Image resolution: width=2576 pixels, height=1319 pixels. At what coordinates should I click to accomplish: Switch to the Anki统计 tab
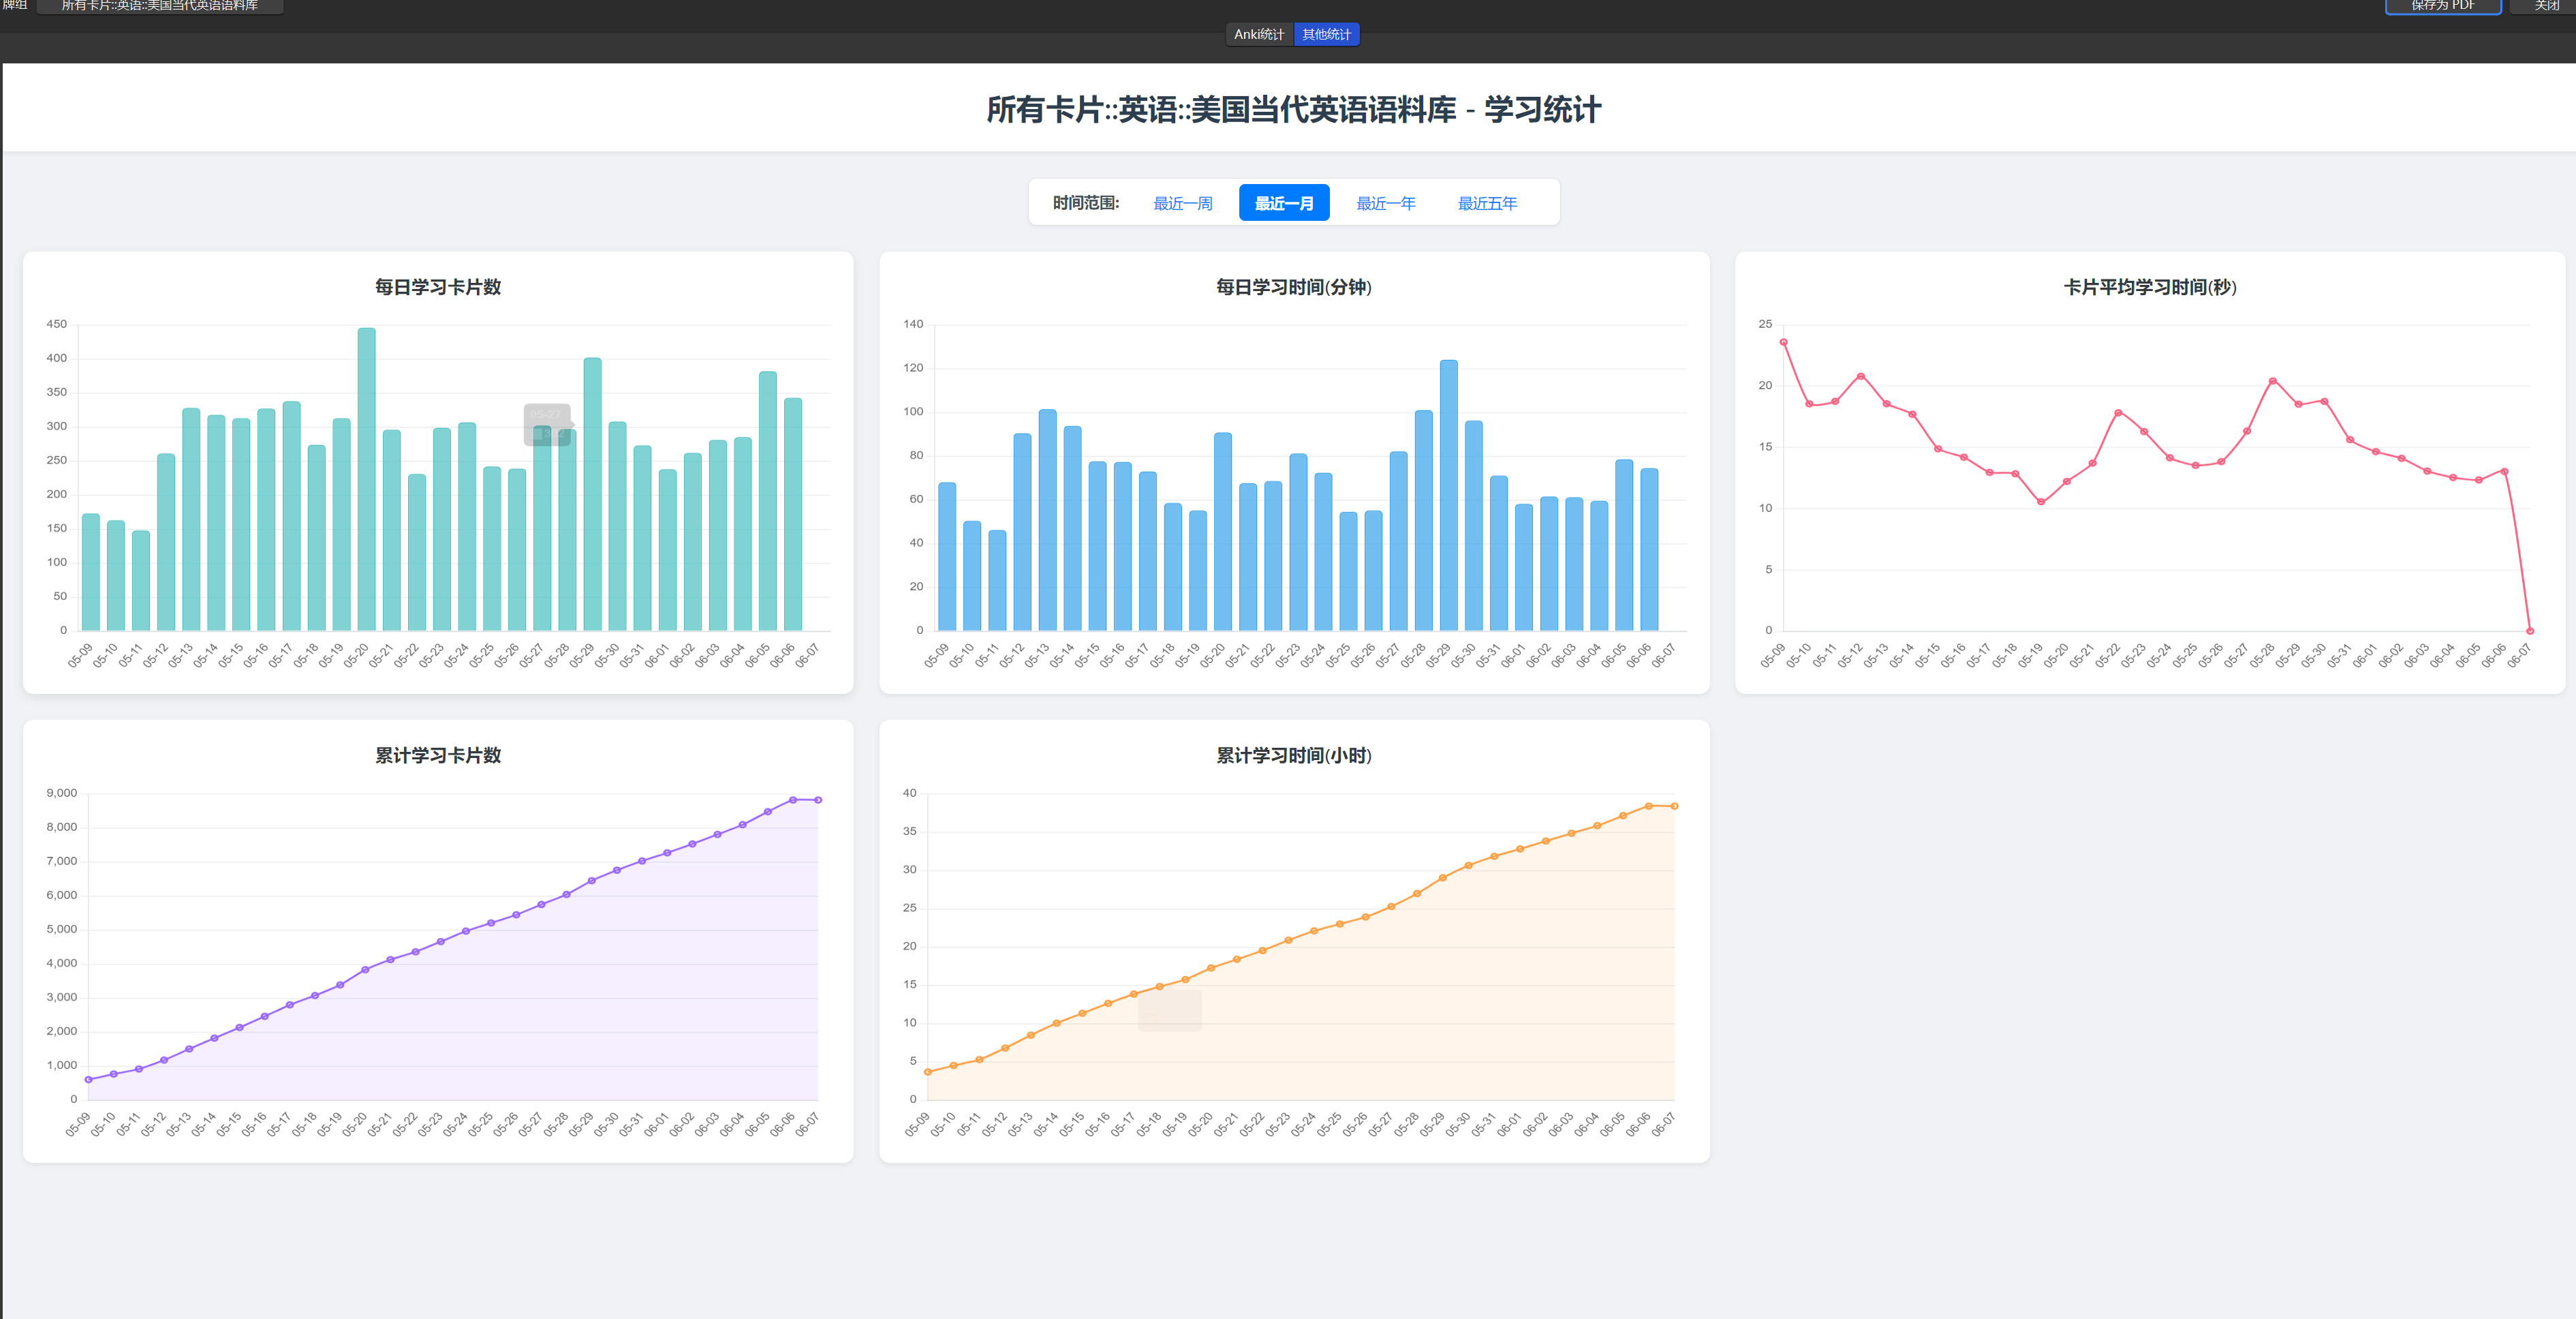[x=1259, y=33]
